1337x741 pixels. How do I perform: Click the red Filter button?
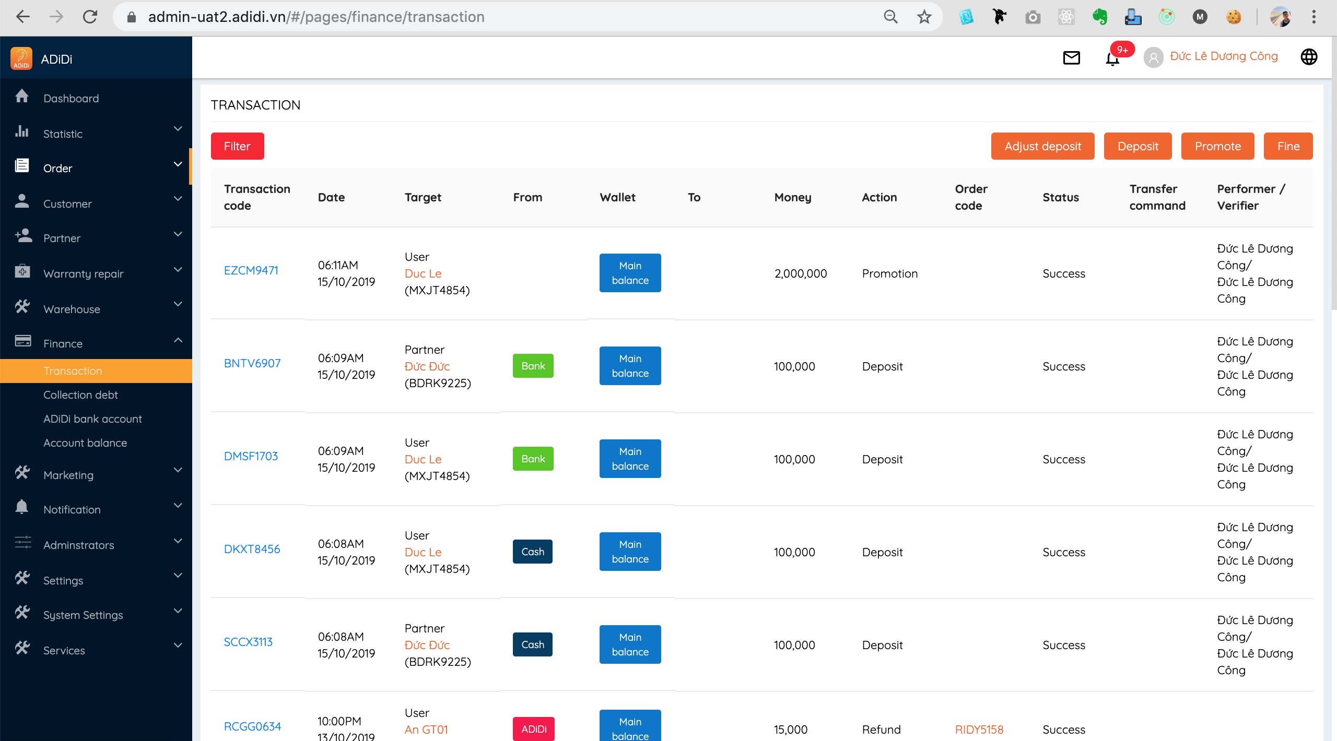(237, 146)
